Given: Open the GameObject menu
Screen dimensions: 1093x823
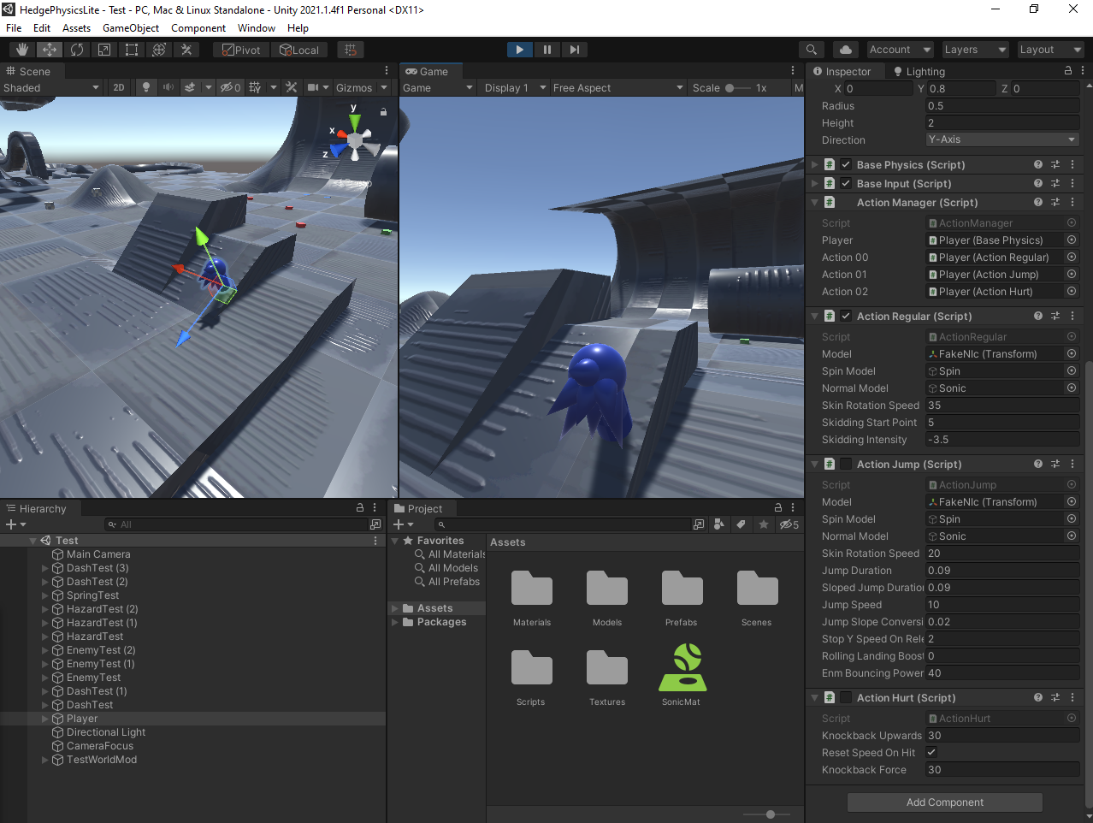Looking at the screenshot, I should 131,28.
